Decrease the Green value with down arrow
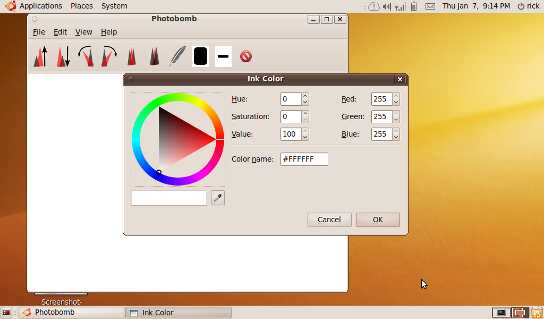544x319 pixels. (396, 120)
